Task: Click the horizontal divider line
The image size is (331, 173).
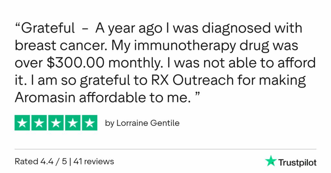Action: (x=165, y=149)
